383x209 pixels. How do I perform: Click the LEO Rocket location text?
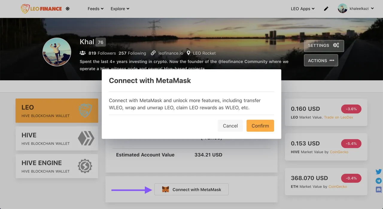pyautogui.click(x=204, y=53)
